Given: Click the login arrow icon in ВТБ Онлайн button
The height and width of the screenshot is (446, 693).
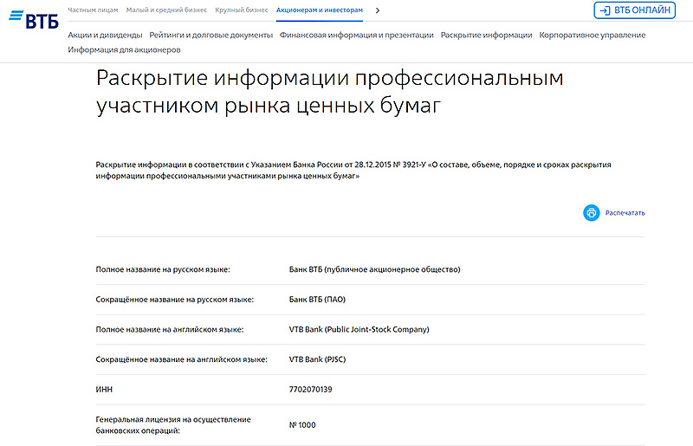Looking at the screenshot, I should tap(605, 10).
